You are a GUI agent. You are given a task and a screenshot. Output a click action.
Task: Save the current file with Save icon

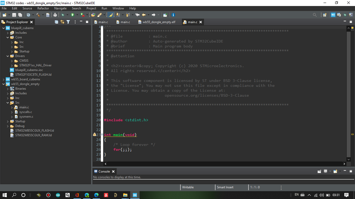14,15
